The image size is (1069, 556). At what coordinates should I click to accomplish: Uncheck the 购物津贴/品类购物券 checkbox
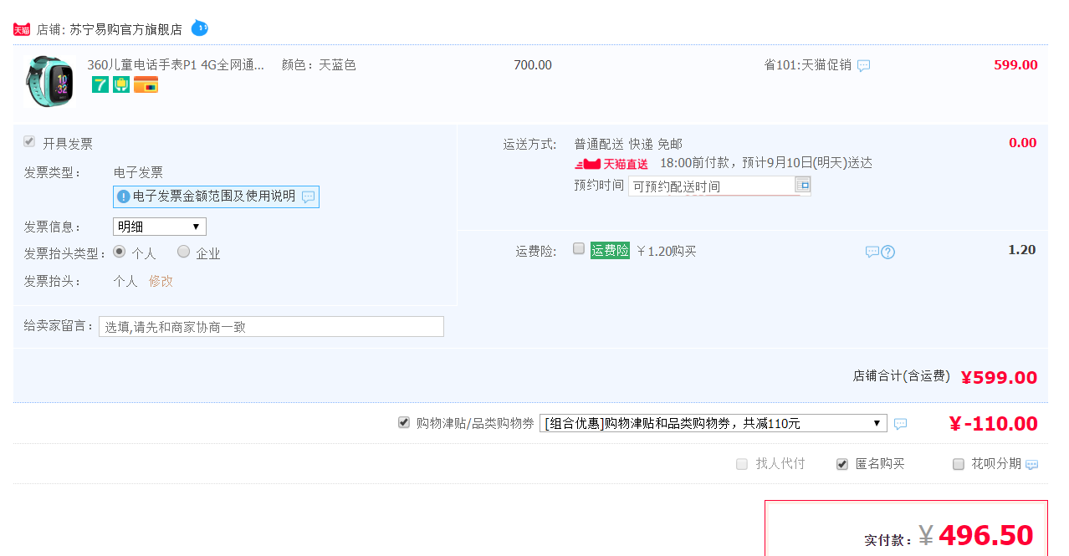click(404, 422)
